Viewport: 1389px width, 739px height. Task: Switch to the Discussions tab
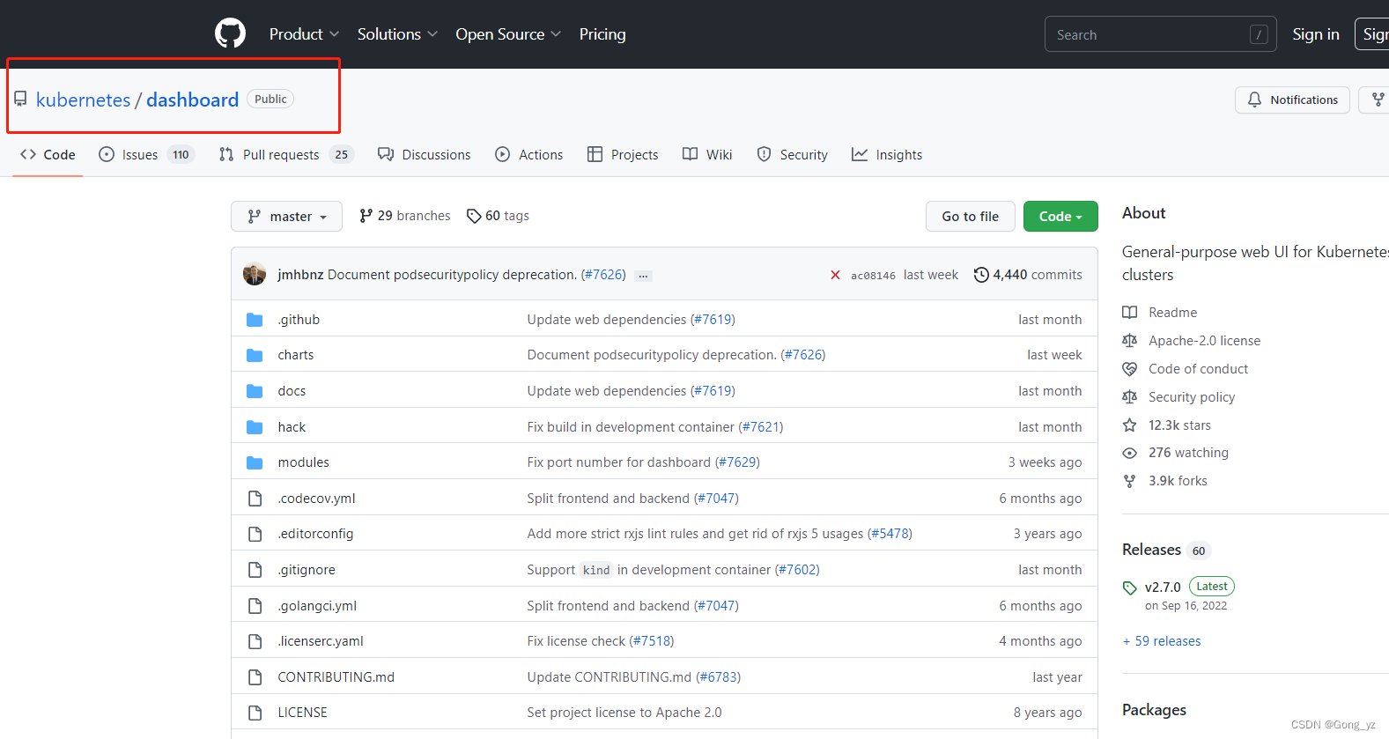point(425,155)
